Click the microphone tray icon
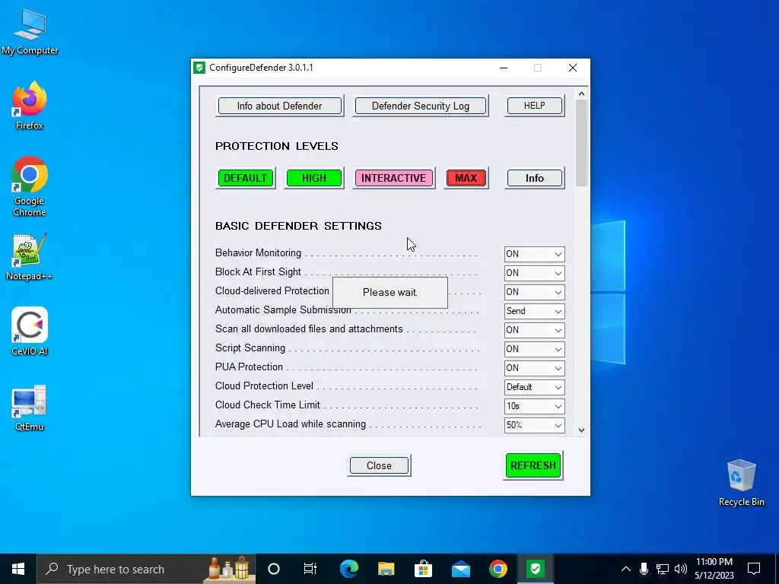The image size is (779, 584). pos(644,569)
